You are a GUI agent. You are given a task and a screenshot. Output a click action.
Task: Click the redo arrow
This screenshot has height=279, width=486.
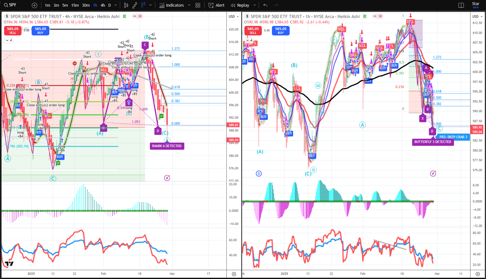coord(276,5)
